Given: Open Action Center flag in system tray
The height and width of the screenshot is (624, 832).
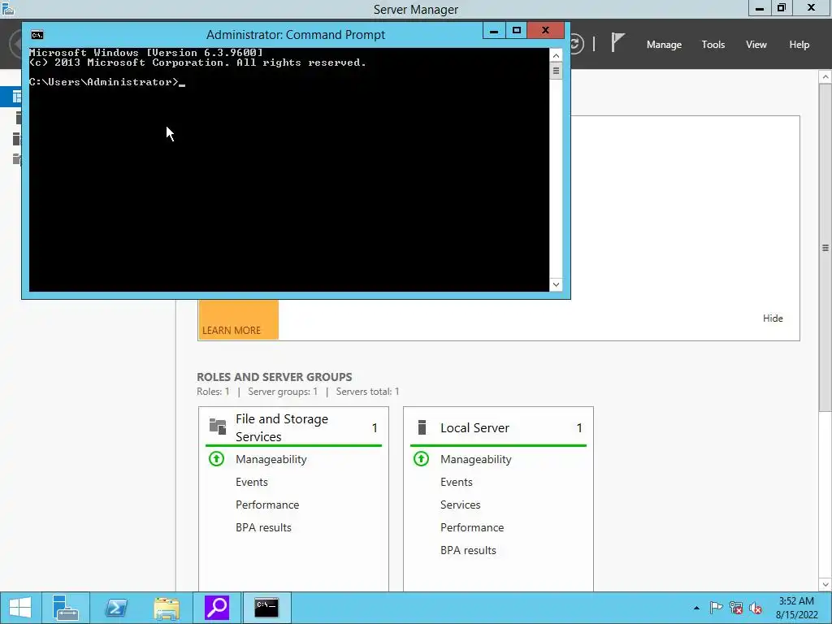Looking at the screenshot, I should point(716,608).
